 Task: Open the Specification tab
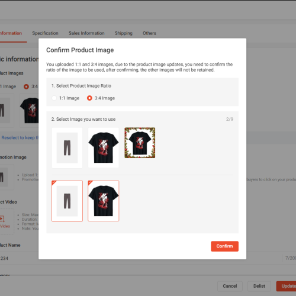(45, 33)
